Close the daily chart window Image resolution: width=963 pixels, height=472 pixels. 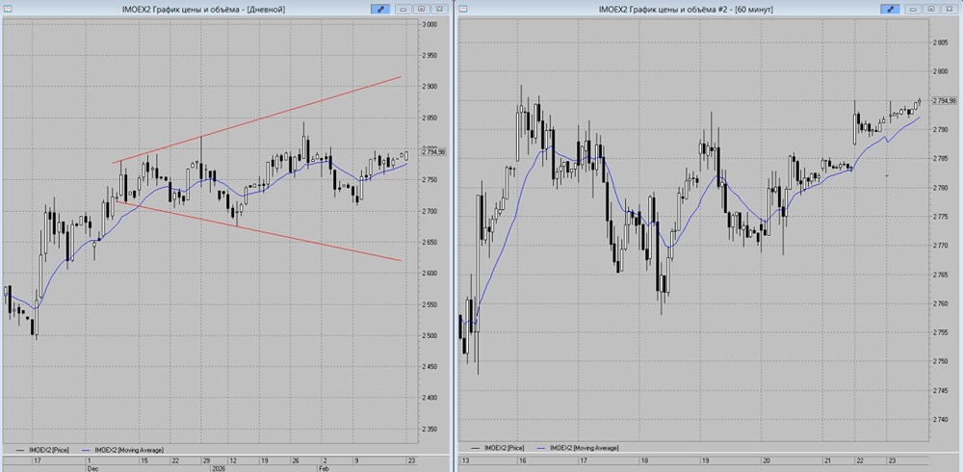point(438,9)
